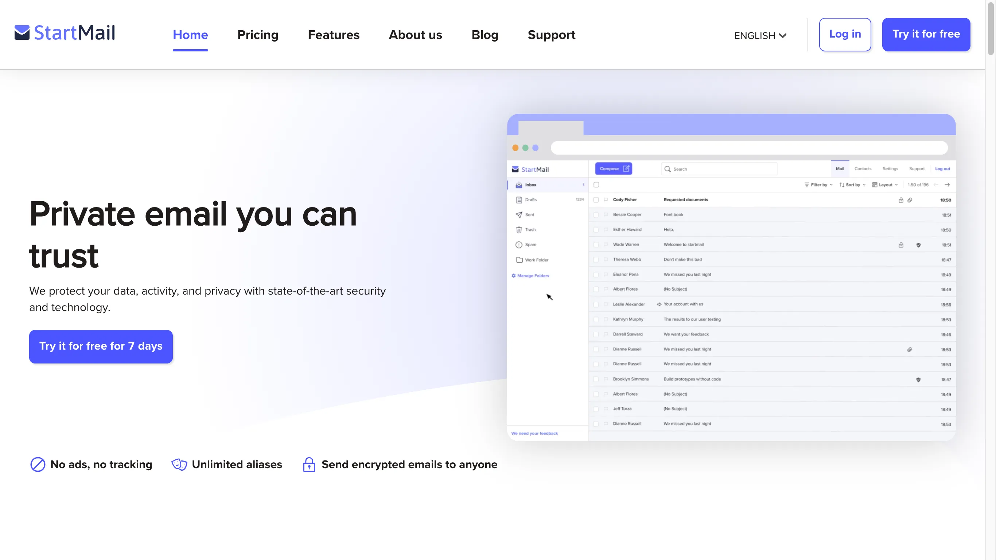Check the Cody Fisher email checkbox
Screen dimensions: 996x560
(596, 200)
